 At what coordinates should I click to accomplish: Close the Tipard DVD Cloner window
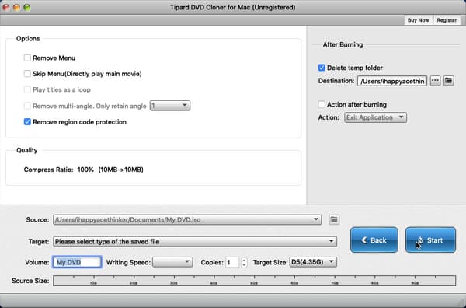click(5, 8)
